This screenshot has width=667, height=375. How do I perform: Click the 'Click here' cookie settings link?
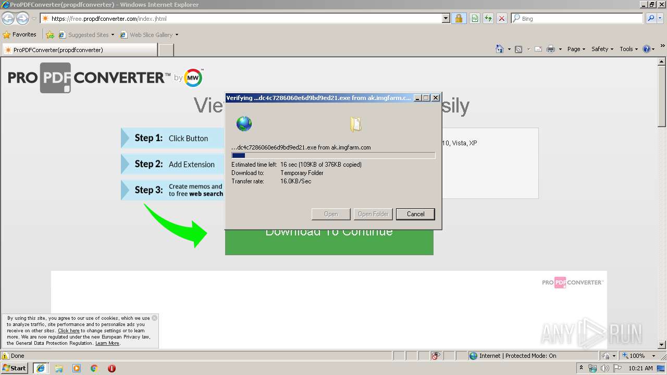69,331
